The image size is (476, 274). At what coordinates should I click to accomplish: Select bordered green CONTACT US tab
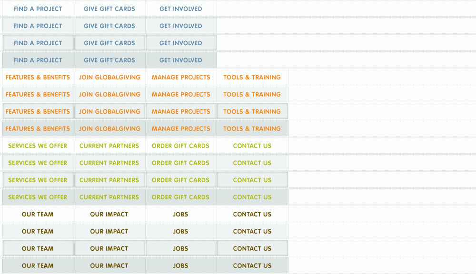point(252,180)
